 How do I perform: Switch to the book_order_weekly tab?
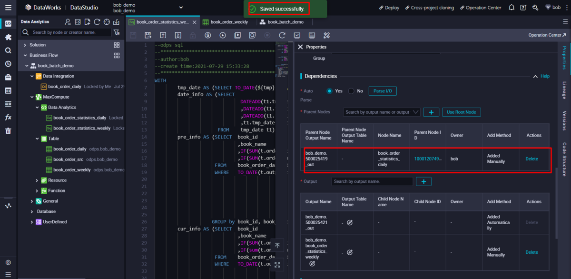pyautogui.click(x=228, y=22)
